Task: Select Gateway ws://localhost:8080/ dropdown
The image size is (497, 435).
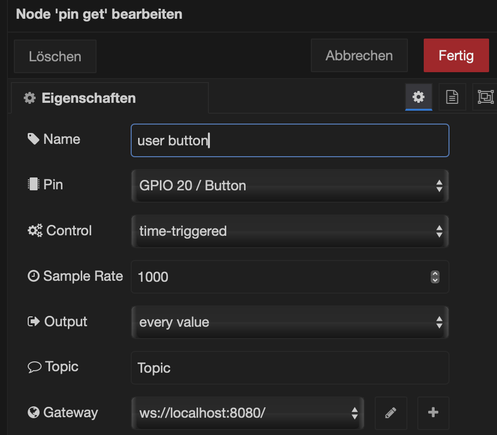Action: pyautogui.click(x=248, y=413)
